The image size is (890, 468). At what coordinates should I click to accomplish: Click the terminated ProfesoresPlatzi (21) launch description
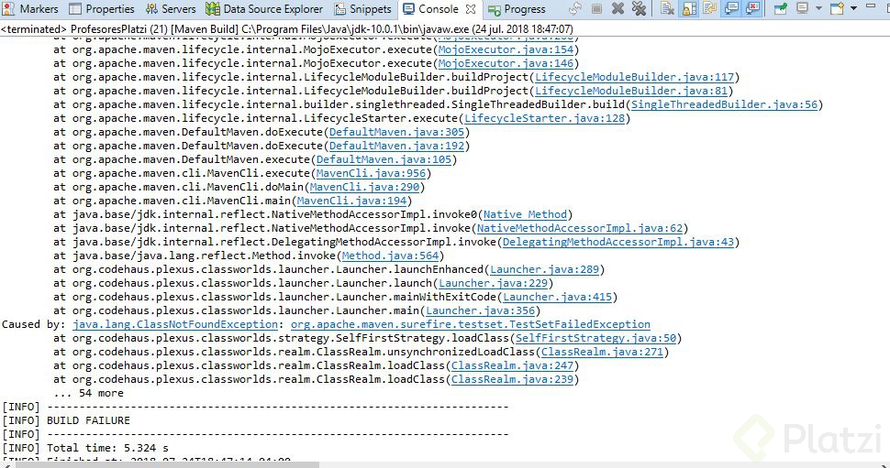(286, 29)
